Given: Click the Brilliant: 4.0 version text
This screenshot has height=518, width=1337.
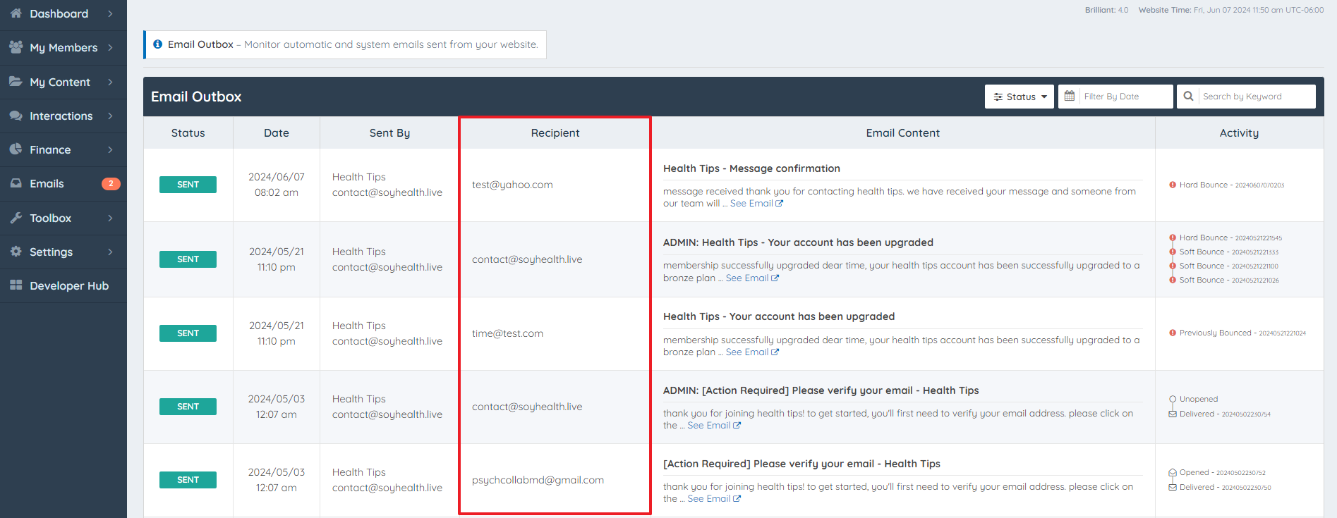Looking at the screenshot, I should (x=1106, y=10).
